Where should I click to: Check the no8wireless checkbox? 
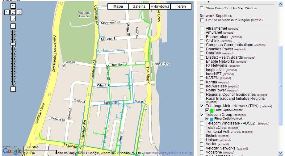click(x=202, y=86)
